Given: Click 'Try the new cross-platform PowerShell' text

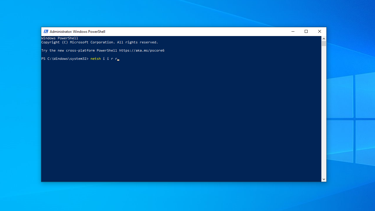Looking at the screenshot, I should 79,51.
